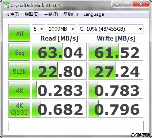Open the 幫助(H) menu
Viewport: 152px width, 138px height.
pos(71,14)
